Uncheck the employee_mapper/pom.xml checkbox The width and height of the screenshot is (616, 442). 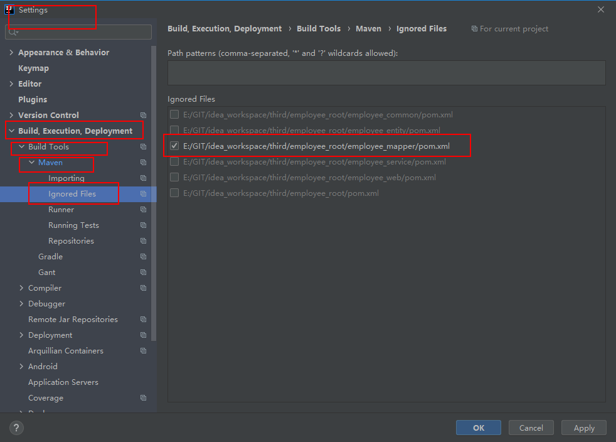coord(174,146)
